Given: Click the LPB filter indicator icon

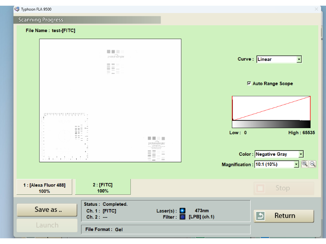Looking at the screenshot, I should [x=182, y=217].
